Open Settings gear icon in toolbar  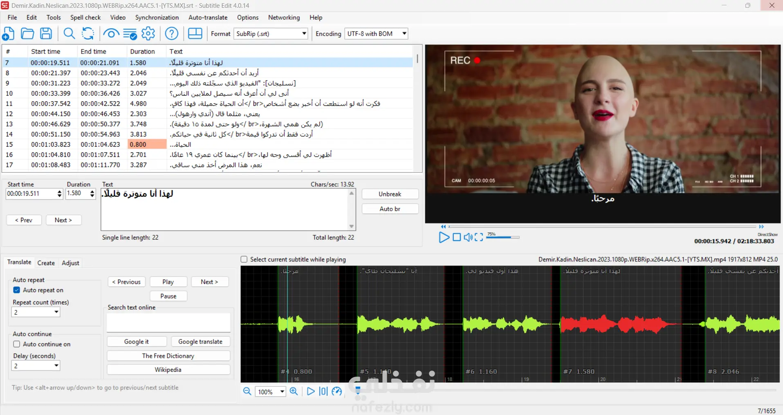[148, 33]
